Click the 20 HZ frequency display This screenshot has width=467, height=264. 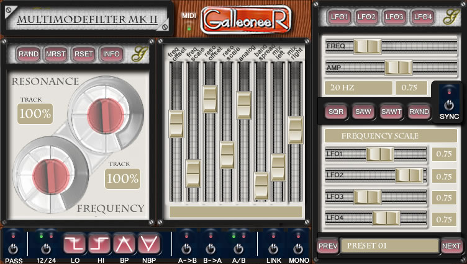tap(358, 88)
